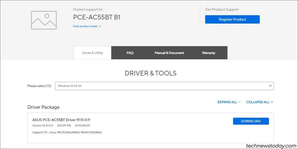Image resolution: width=298 pixels, height=149 pixels.
Task: Click the Register Product button
Action: 232,19
